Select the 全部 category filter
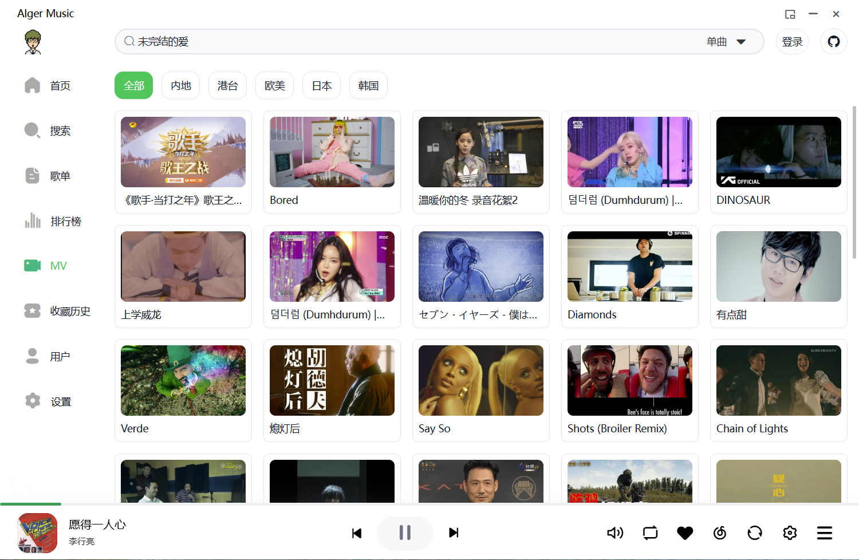This screenshot has width=859, height=560. tap(134, 85)
